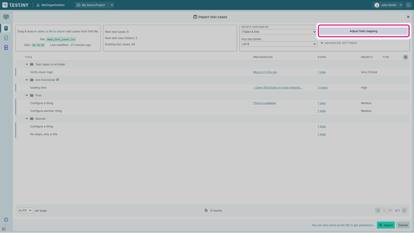Open the dashboard icon in left sidebar
This screenshot has width=414, height=233.
(x=6, y=17)
